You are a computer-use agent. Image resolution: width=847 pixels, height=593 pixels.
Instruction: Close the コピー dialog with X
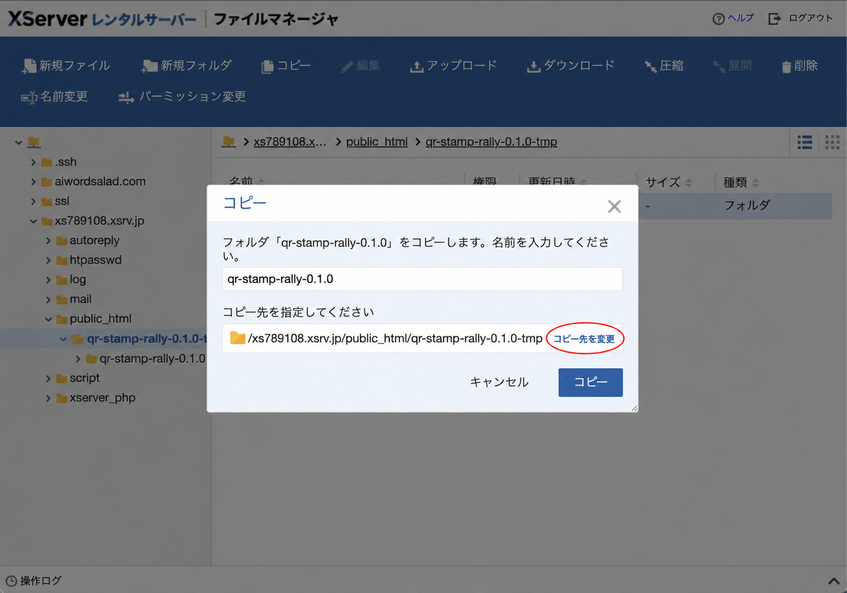[x=614, y=206]
